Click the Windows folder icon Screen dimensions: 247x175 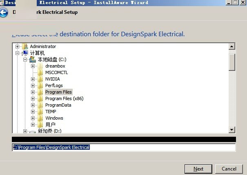[40, 118]
